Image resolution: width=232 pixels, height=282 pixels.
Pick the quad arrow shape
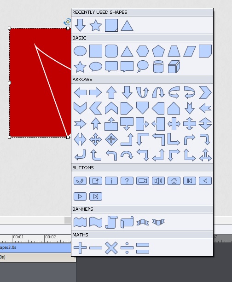(x=96, y=139)
